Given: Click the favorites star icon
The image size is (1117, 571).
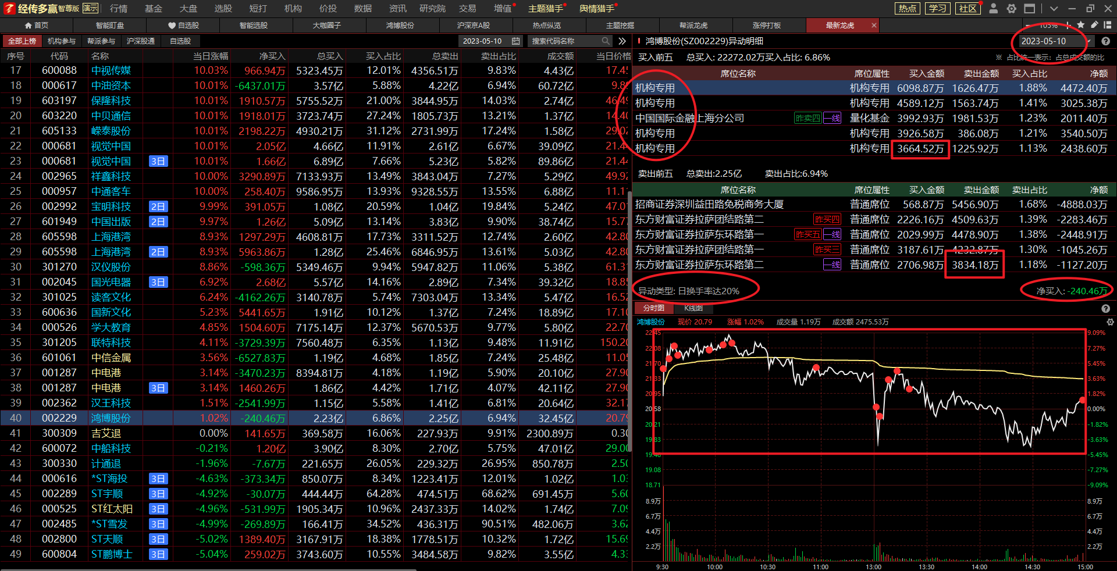Looking at the screenshot, I should (x=1081, y=25).
